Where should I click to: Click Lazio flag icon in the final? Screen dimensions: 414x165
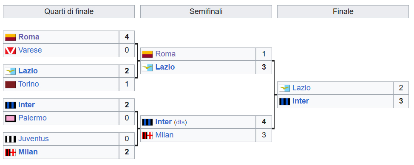click(x=285, y=88)
